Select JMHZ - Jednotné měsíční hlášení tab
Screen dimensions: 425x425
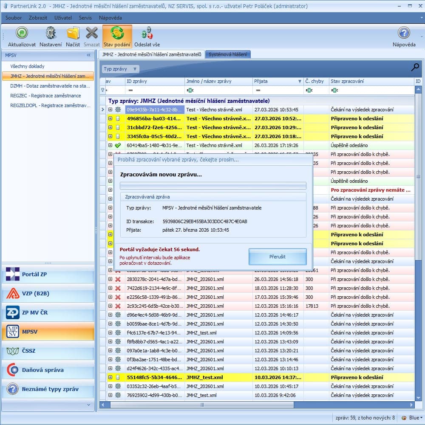pyautogui.click(x=152, y=54)
